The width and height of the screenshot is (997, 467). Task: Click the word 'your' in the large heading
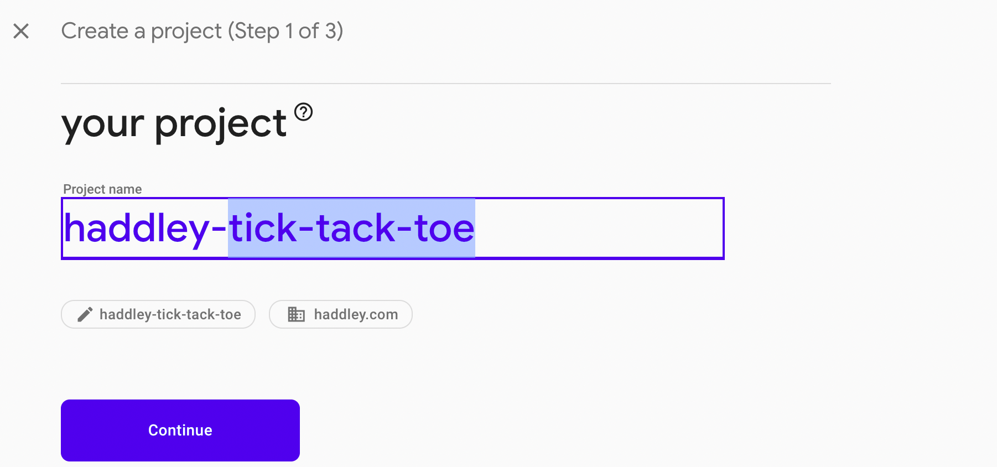(x=103, y=124)
